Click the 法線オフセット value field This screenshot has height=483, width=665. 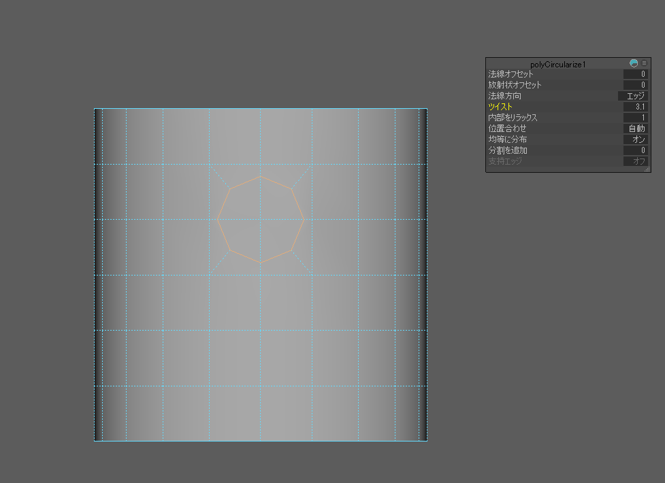[635, 74]
